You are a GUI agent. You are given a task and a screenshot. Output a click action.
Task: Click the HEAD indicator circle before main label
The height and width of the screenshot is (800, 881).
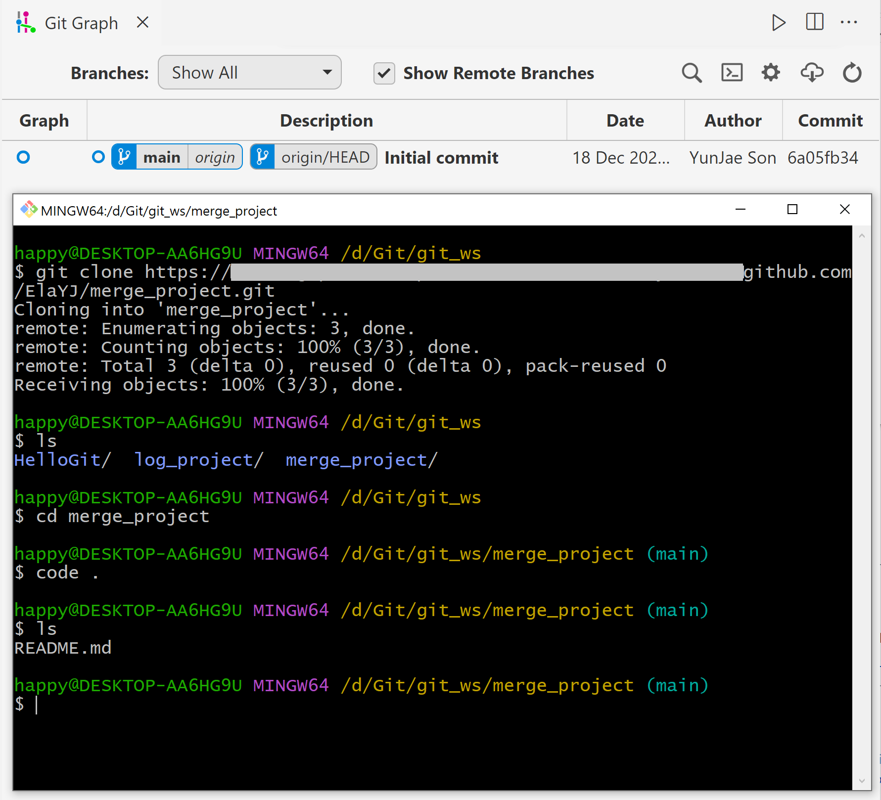point(98,157)
